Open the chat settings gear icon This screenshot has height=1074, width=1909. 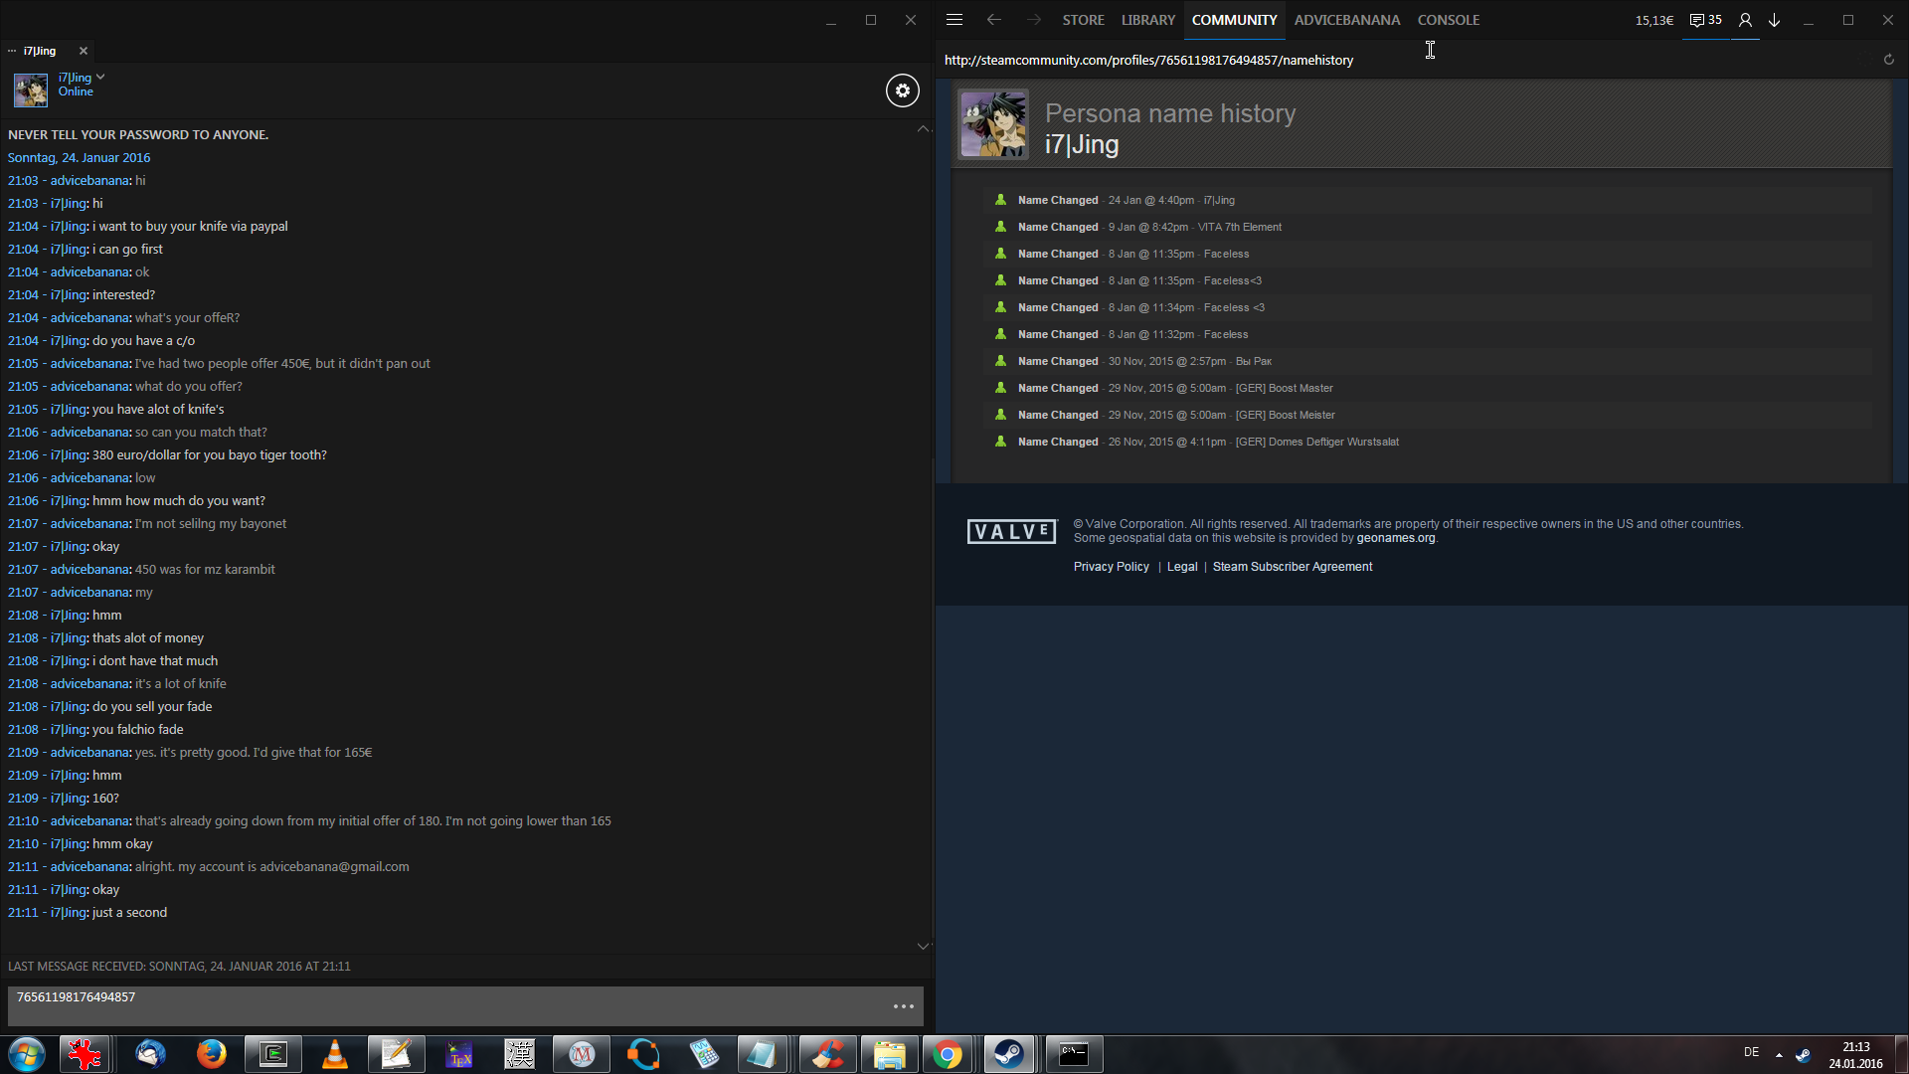tap(902, 90)
